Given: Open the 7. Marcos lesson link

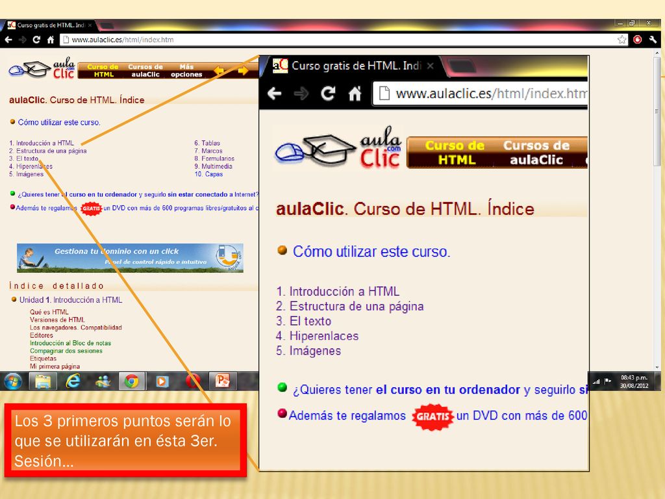Looking at the screenshot, I should point(208,151).
